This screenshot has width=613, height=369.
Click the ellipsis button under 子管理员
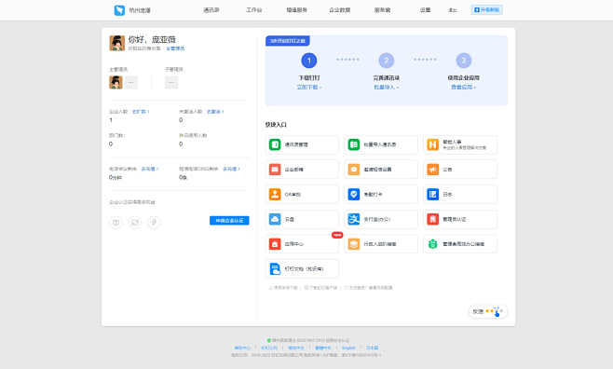click(171, 83)
